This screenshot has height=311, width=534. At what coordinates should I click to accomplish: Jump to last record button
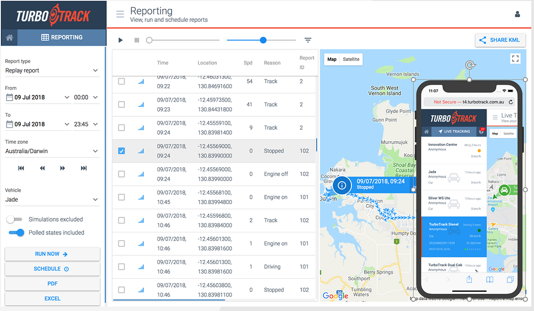tap(84, 168)
